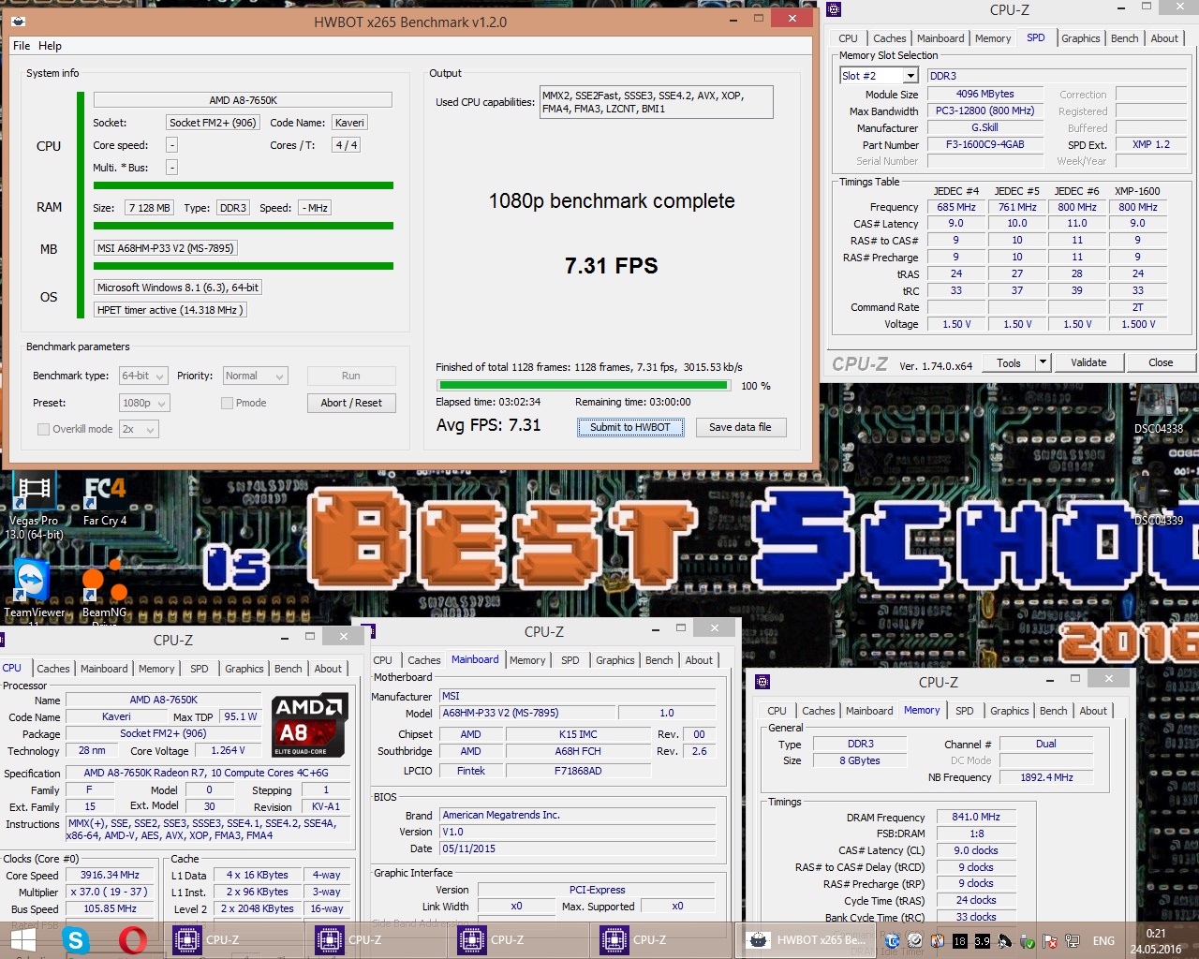Screen dimensions: 1199x959
Task: Launch BeamNG desktop shortcut
Action: pyautogui.click(x=104, y=590)
